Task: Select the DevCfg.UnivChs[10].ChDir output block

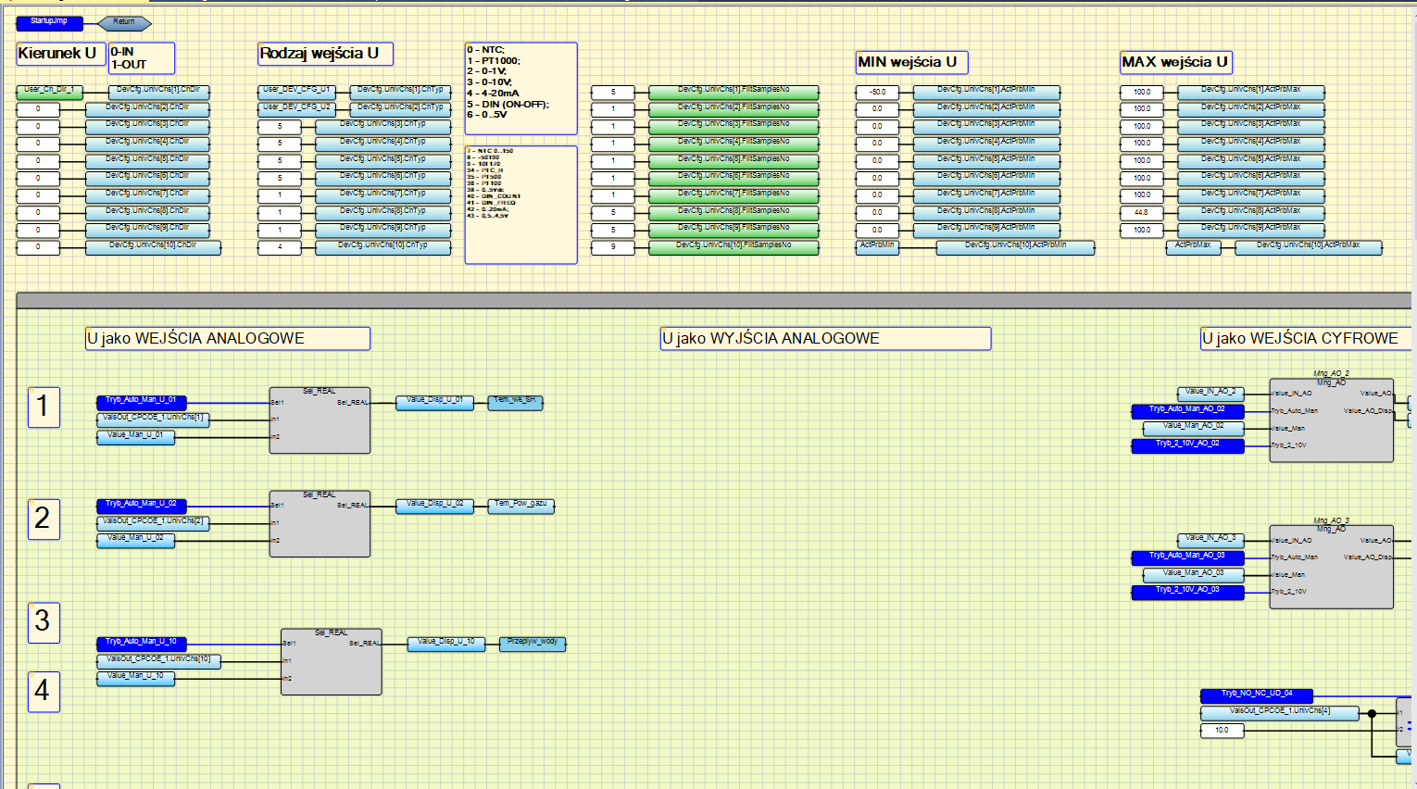Action: click(153, 247)
